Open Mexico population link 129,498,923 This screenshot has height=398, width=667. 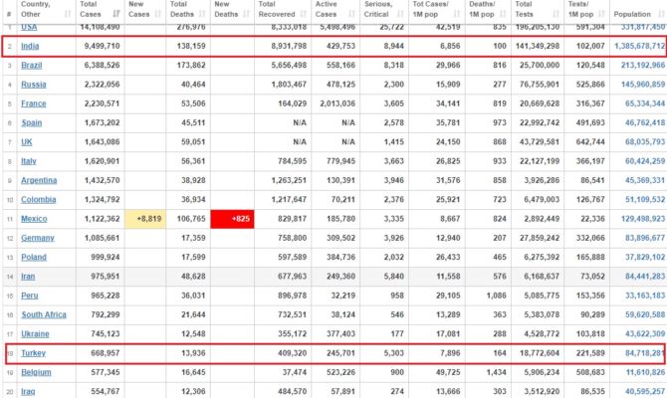pyautogui.click(x=643, y=219)
